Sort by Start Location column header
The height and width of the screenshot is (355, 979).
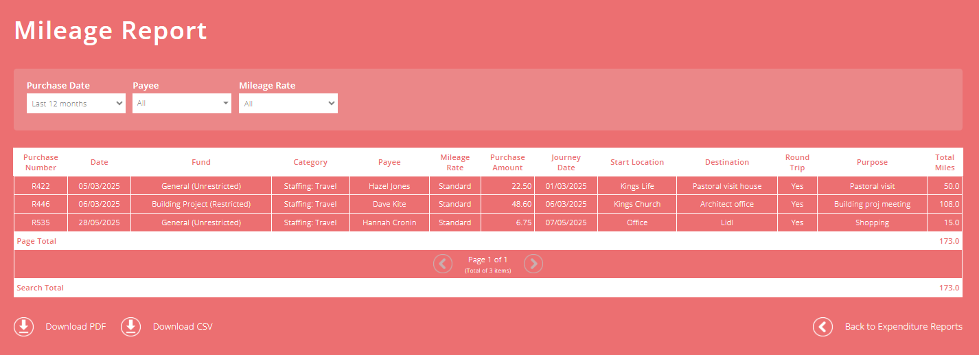637,163
